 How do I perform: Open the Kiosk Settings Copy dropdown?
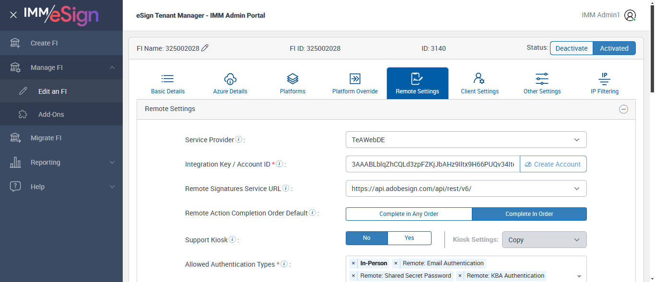pyautogui.click(x=544, y=240)
